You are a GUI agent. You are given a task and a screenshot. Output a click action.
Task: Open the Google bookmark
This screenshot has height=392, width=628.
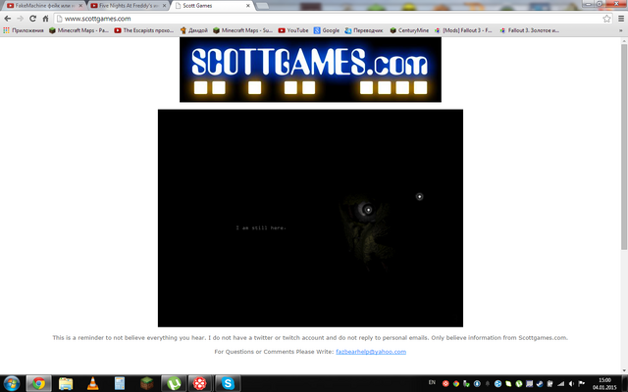[x=327, y=30]
